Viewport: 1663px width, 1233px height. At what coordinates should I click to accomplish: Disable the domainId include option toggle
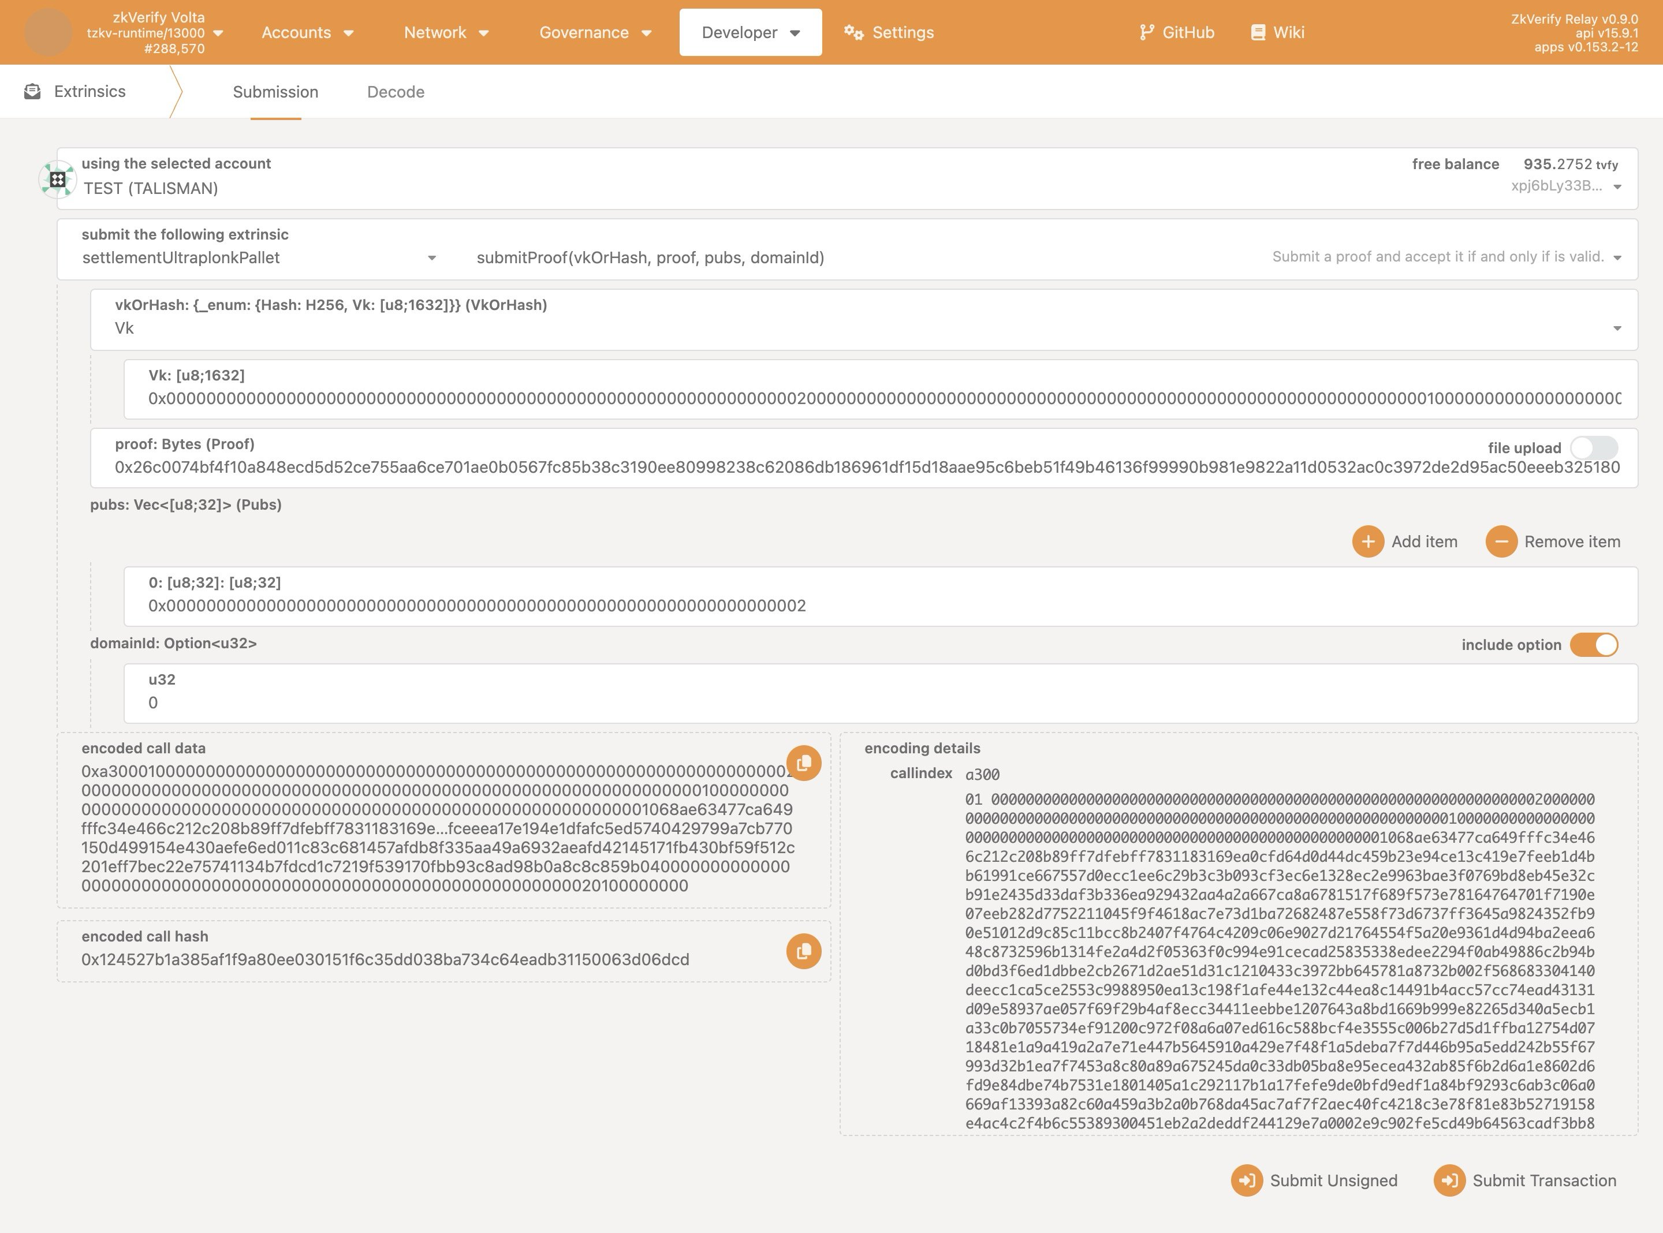[1594, 645]
